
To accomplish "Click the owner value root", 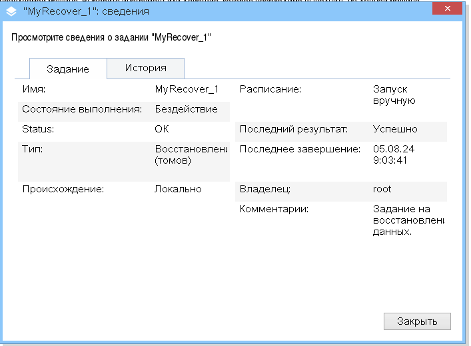I will 382,189.
